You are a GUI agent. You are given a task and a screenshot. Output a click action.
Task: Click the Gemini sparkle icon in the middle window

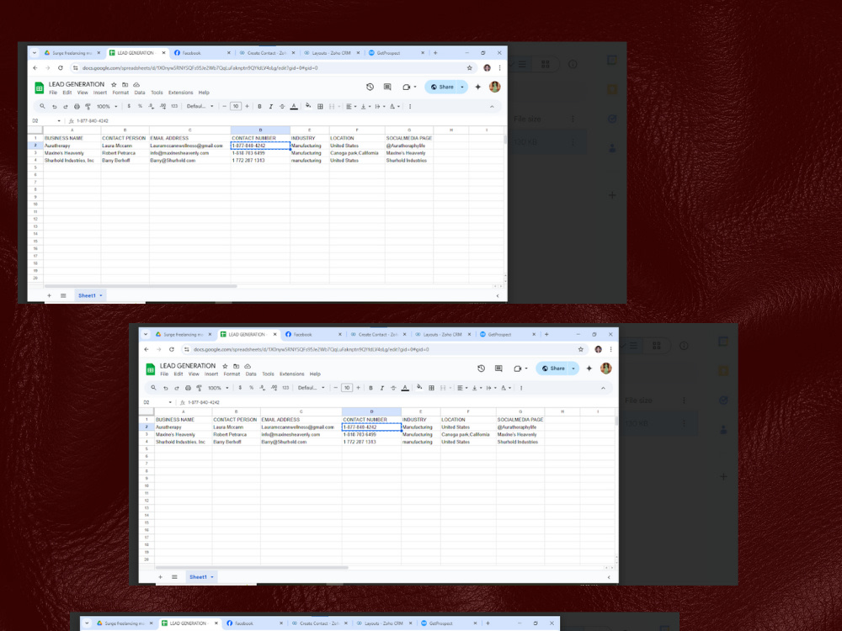[x=589, y=369]
